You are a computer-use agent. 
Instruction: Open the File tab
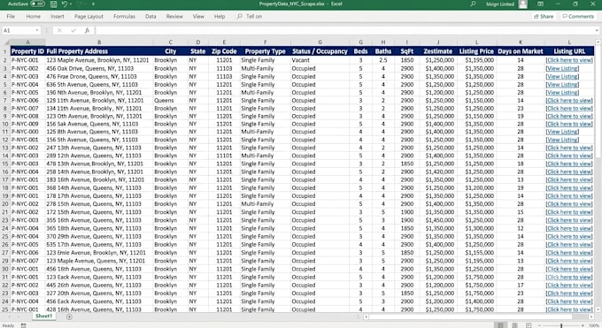pos(11,17)
